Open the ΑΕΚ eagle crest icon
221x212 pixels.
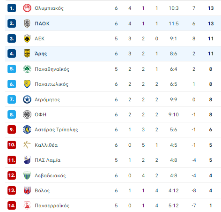[27, 38]
